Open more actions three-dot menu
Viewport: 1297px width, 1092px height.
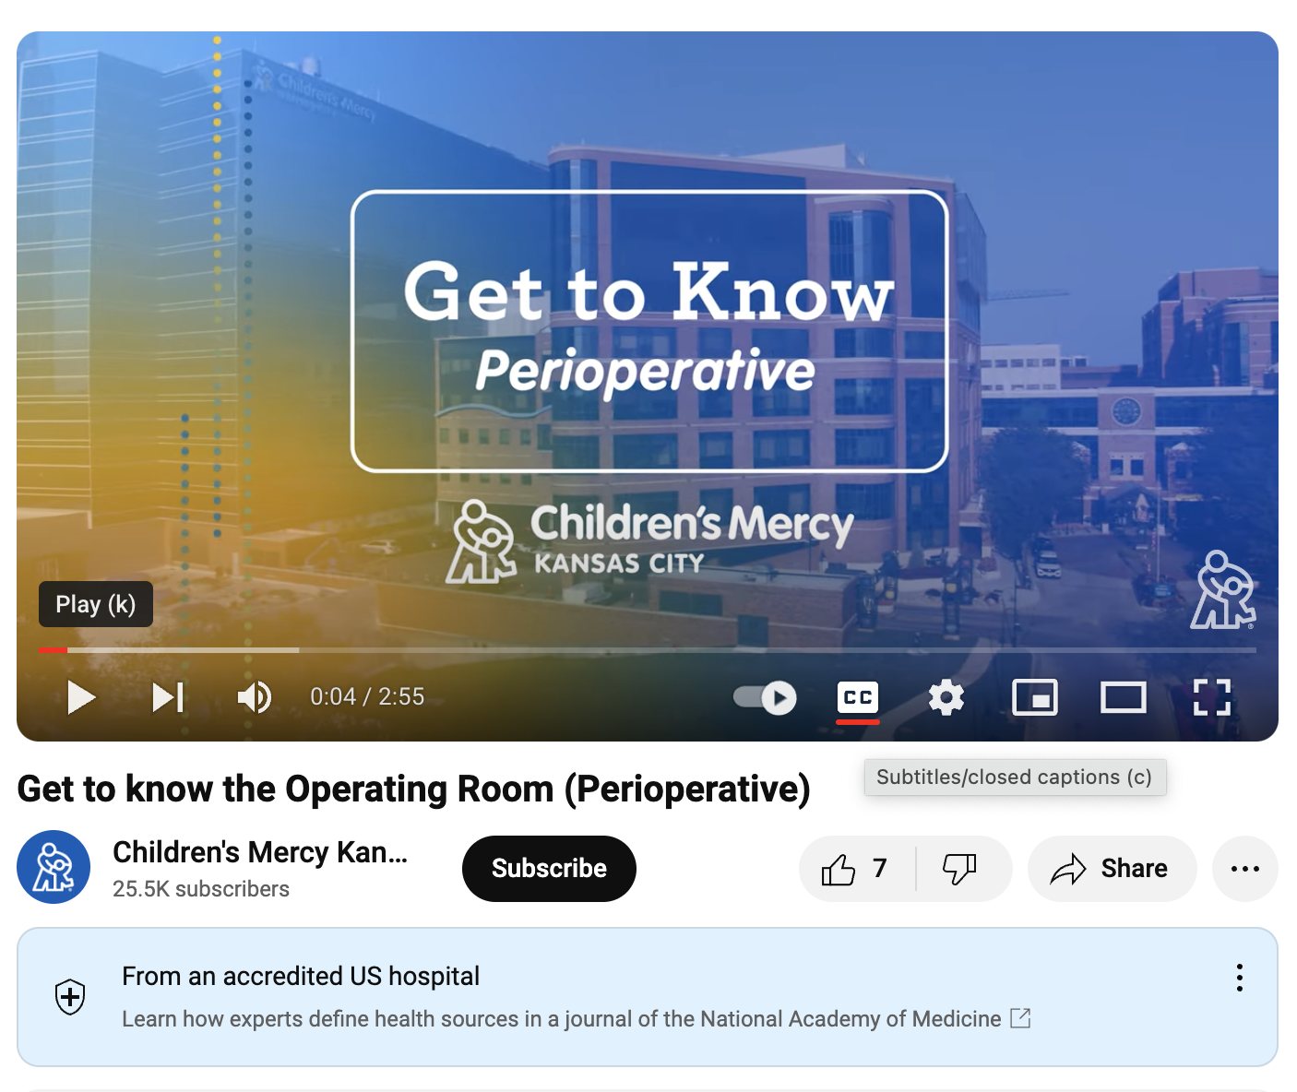(x=1245, y=869)
